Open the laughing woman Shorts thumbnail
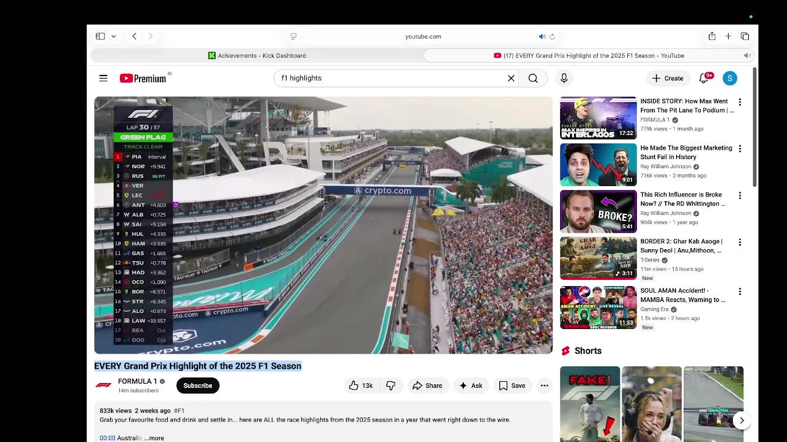This screenshot has width=787, height=442. (x=651, y=404)
